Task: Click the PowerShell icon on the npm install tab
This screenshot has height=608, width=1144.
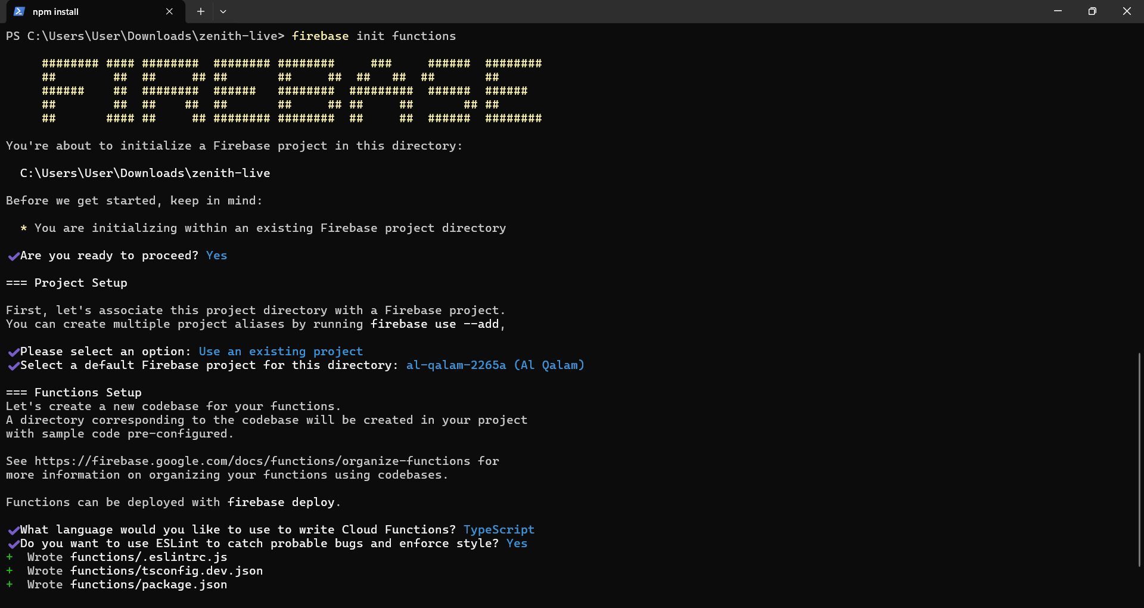Action: [x=19, y=11]
